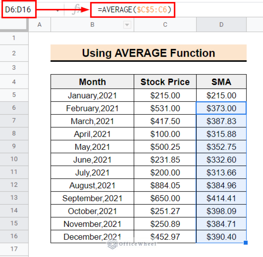Click stock price $884.05 cell
The height and width of the screenshot is (257, 263).
click(x=165, y=185)
